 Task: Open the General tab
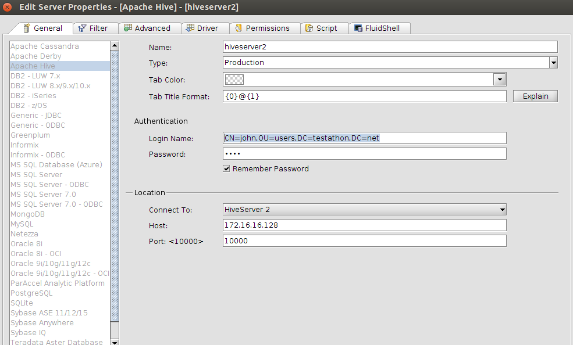(x=42, y=28)
